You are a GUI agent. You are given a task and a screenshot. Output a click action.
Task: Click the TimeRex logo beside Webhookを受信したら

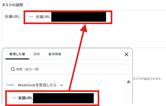pos(10,85)
